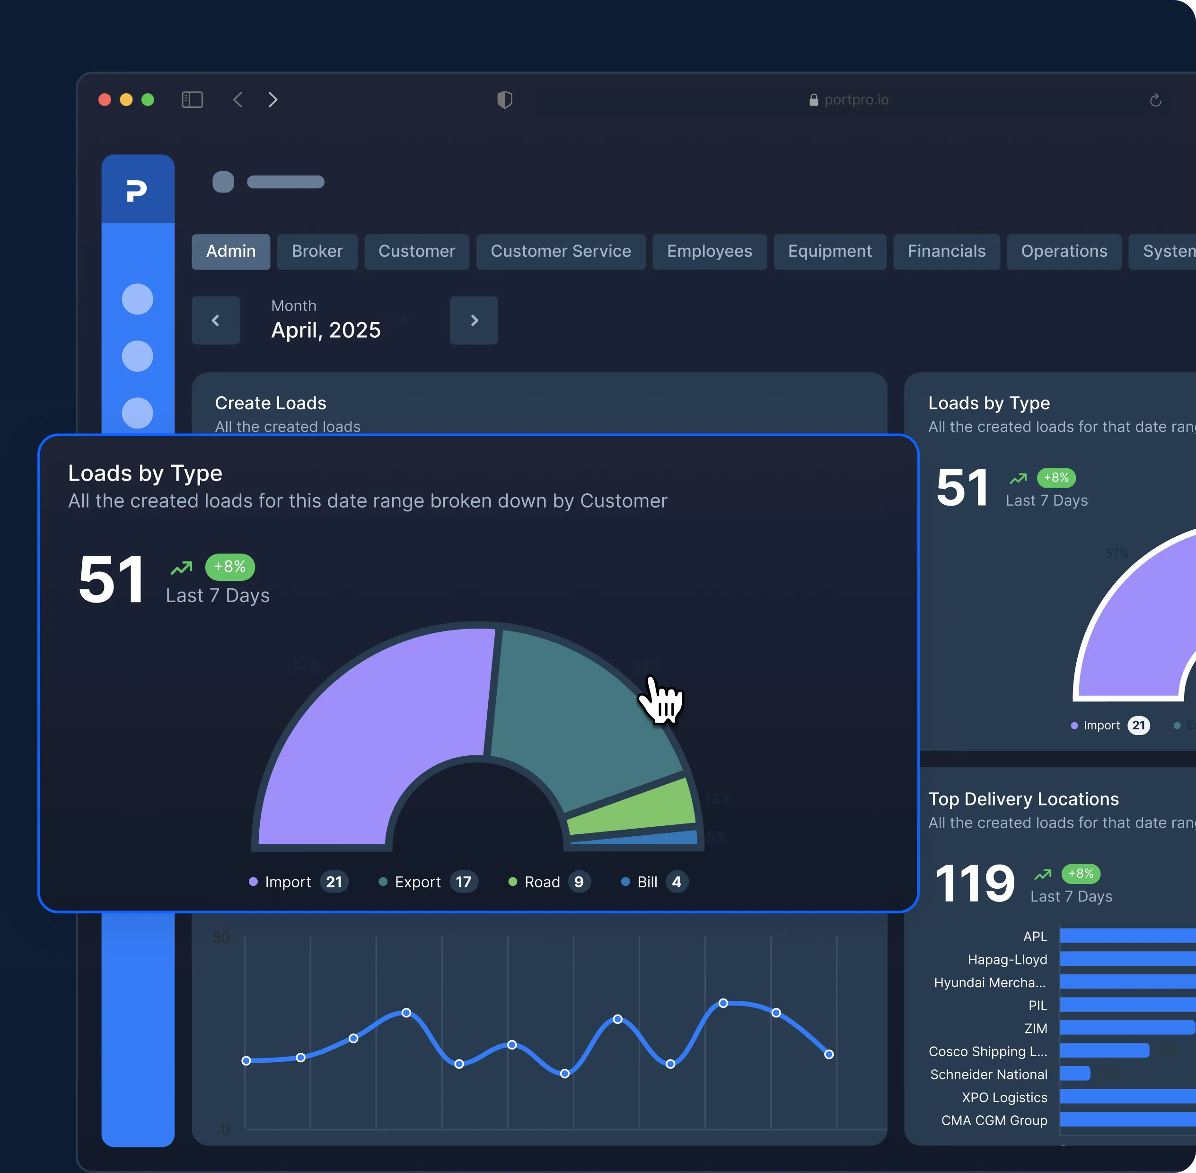Viewport: 1196px width, 1173px height.
Task: Click the privacy shield icon
Action: pos(505,100)
